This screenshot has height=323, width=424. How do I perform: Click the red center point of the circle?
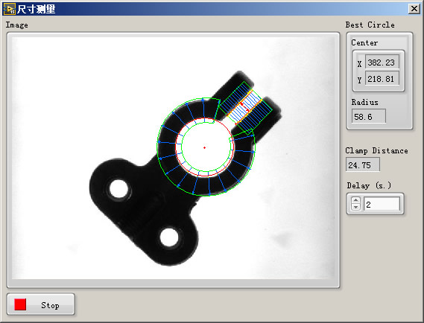coord(204,147)
